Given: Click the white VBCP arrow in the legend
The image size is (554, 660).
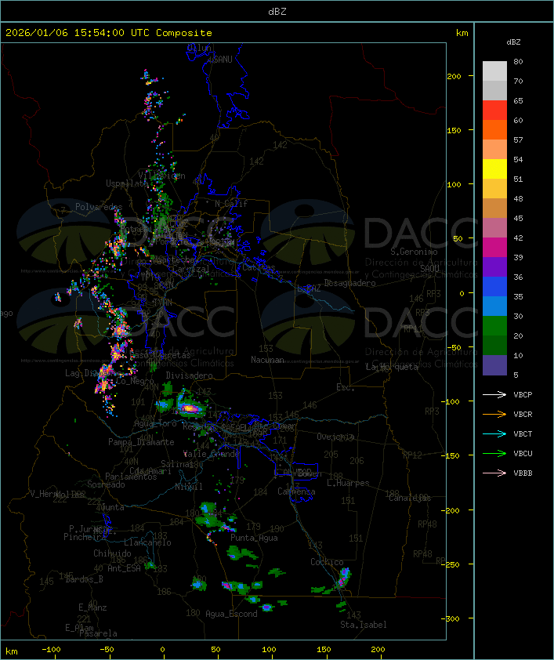Looking at the screenshot, I should click(x=495, y=395).
